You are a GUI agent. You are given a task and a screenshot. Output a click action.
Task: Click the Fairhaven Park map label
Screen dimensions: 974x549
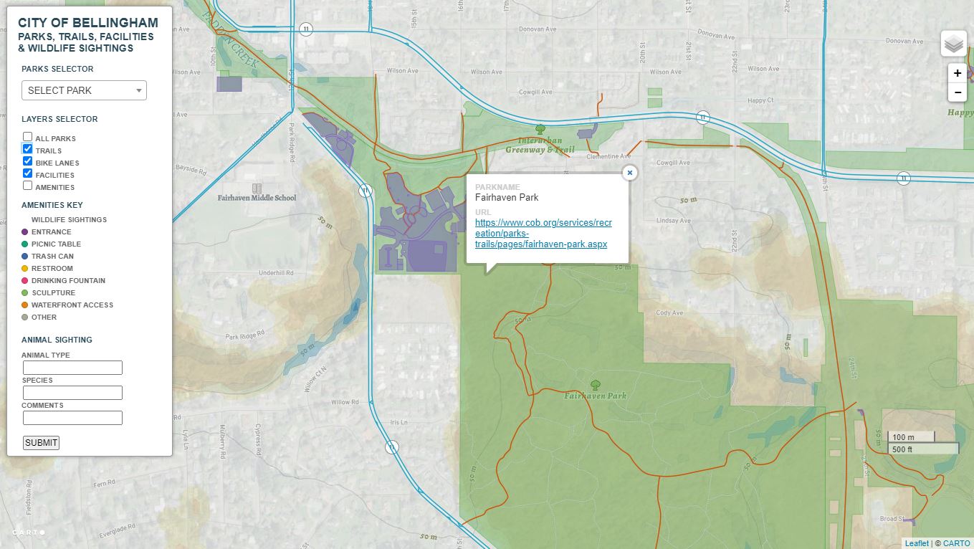[596, 396]
